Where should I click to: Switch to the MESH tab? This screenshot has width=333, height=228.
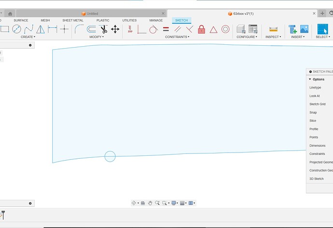[x=45, y=20]
